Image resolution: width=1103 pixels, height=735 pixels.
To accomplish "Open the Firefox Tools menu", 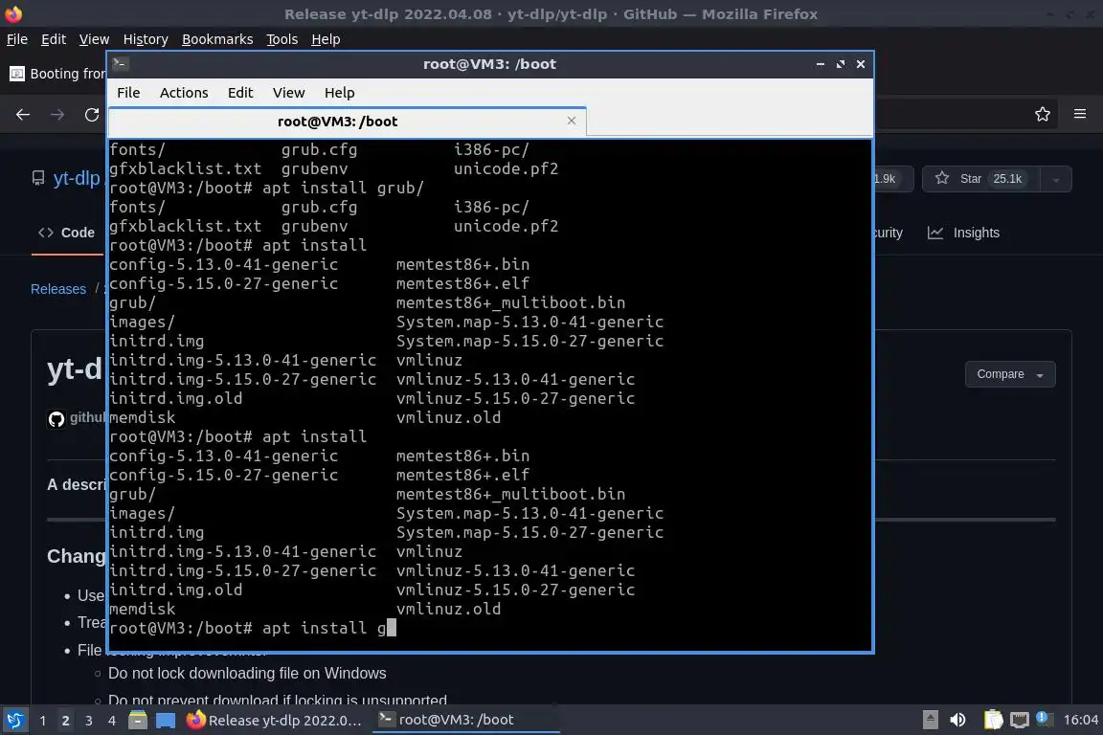I will (x=282, y=39).
